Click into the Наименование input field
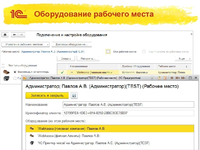The image size is (200, 150). tap(128, 105)
